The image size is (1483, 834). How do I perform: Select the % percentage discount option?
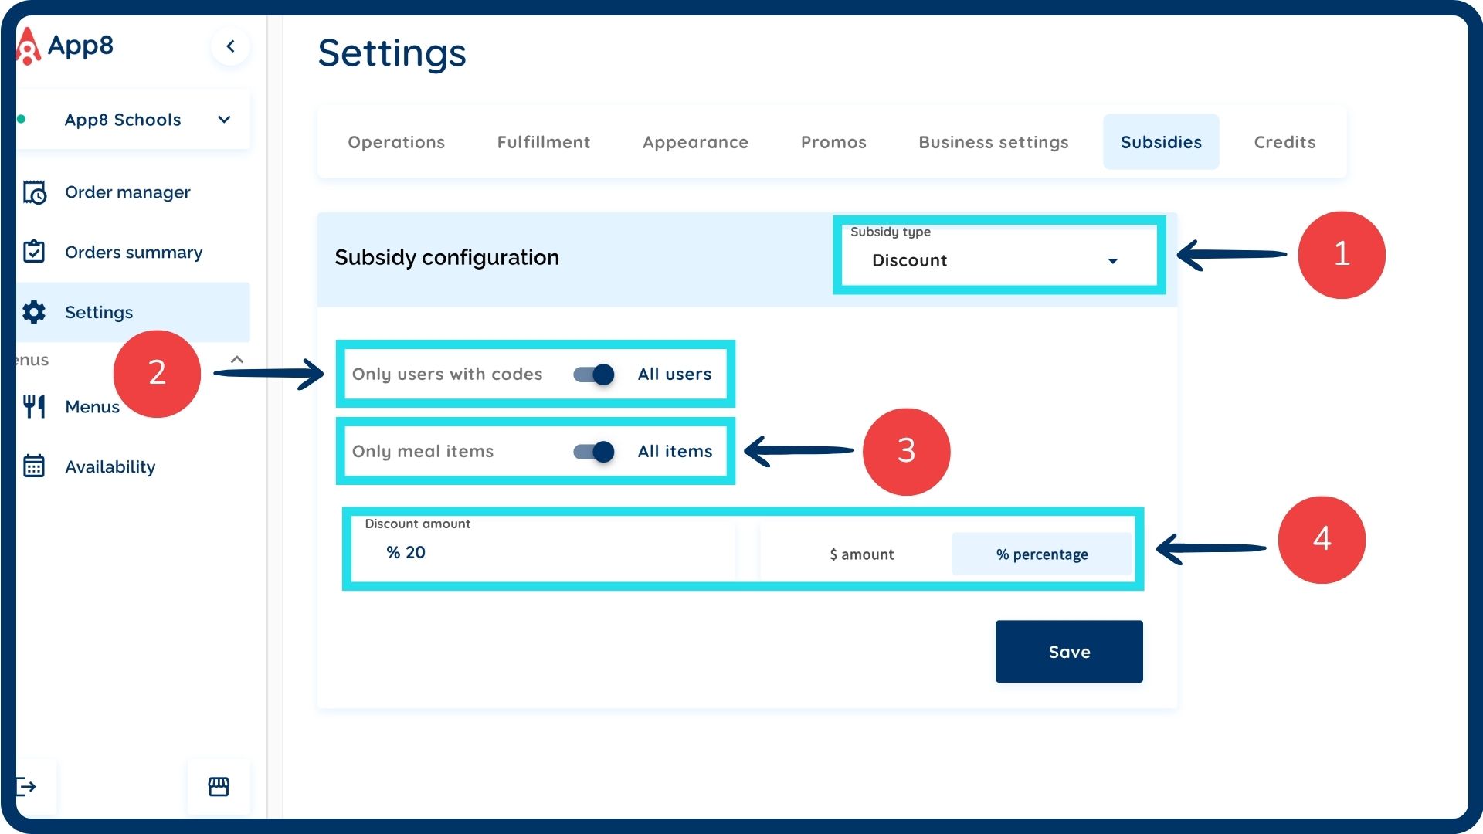click(1041, 554)
